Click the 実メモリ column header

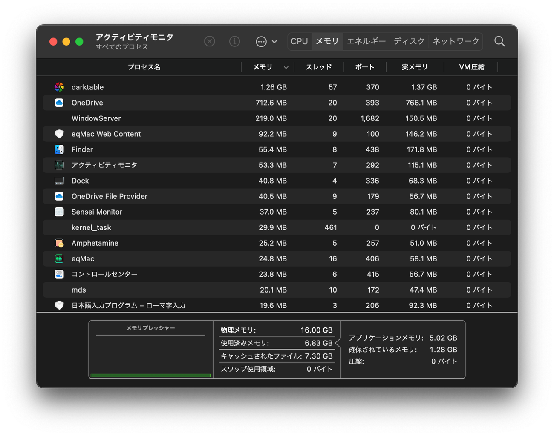coord(414,67)
